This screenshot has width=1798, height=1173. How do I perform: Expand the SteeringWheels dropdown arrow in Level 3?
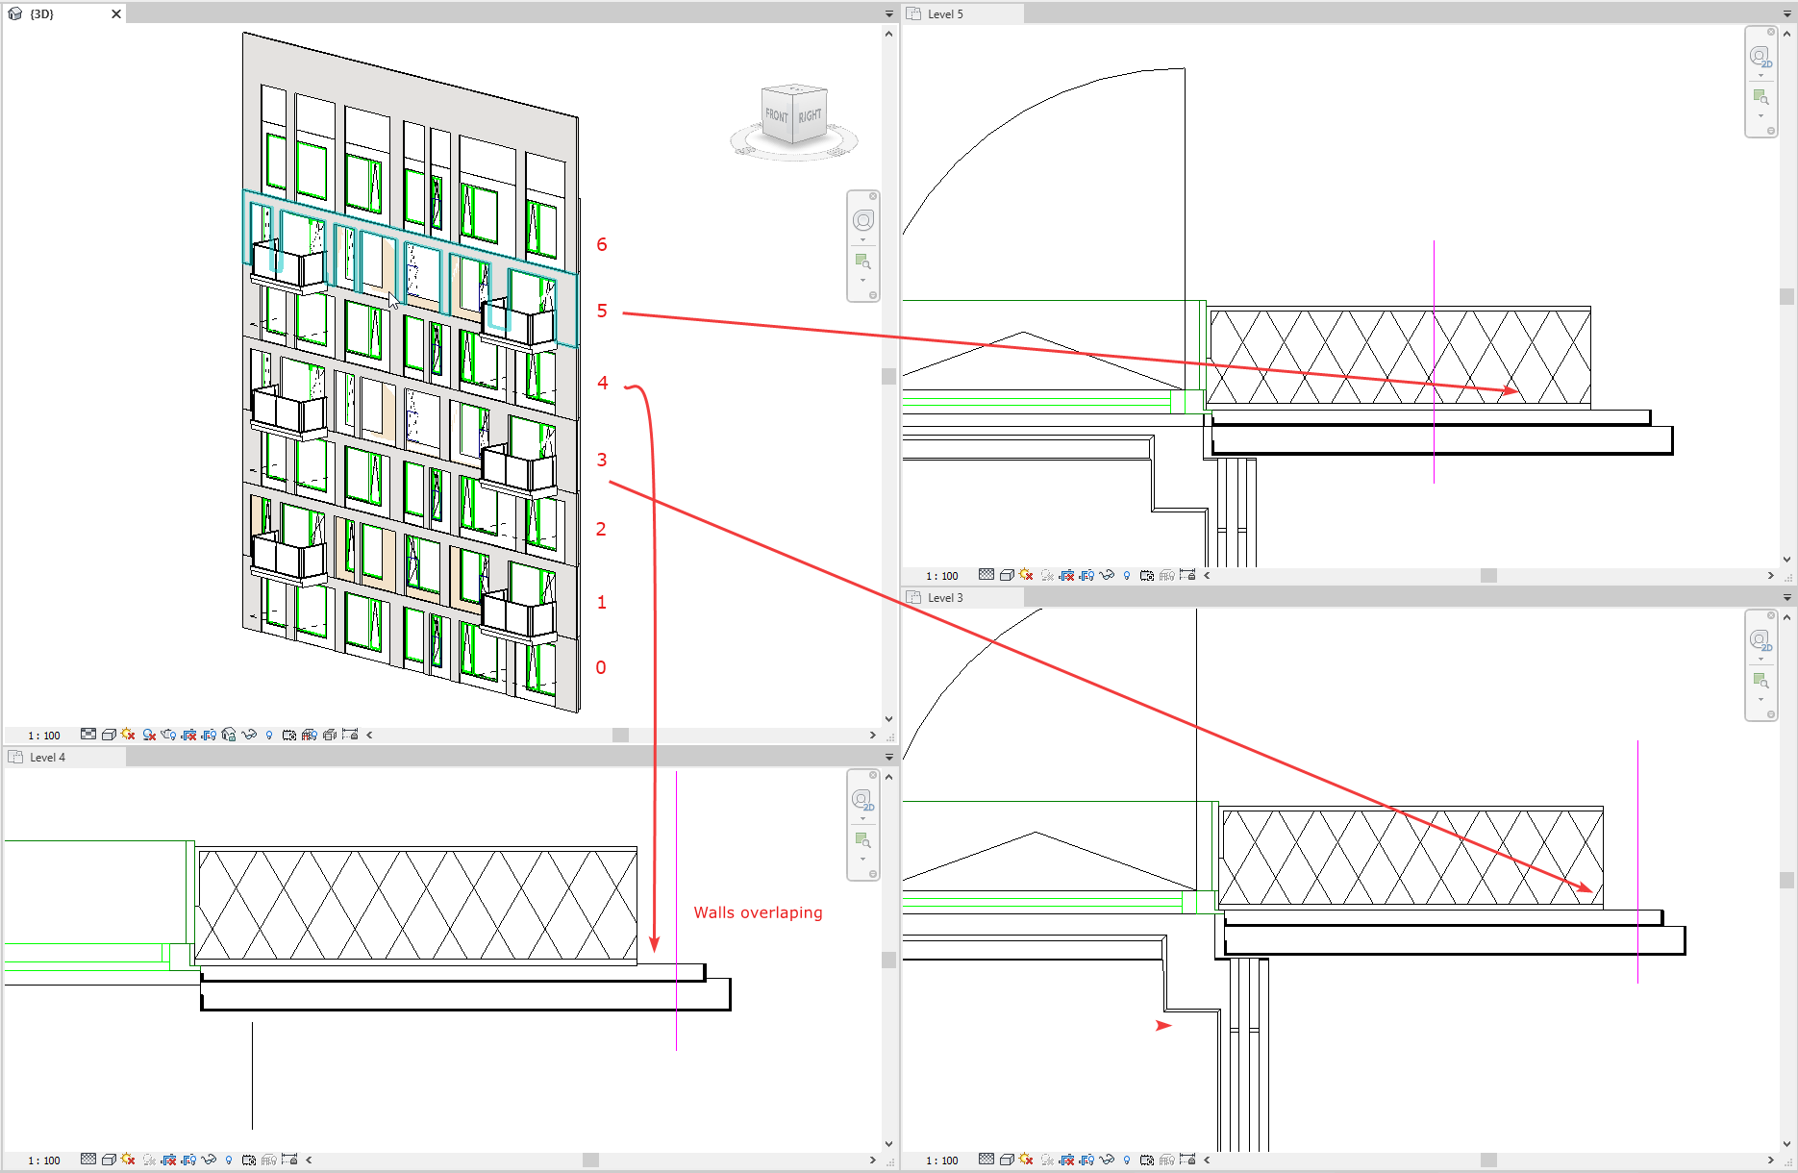[1761, 659]
